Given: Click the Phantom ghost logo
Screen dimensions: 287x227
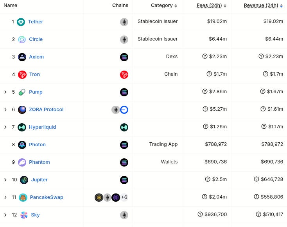Looking at the screenshot, I should click(22, 162).
